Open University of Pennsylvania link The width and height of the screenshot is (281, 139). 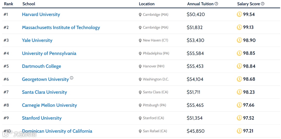[49, 53]
